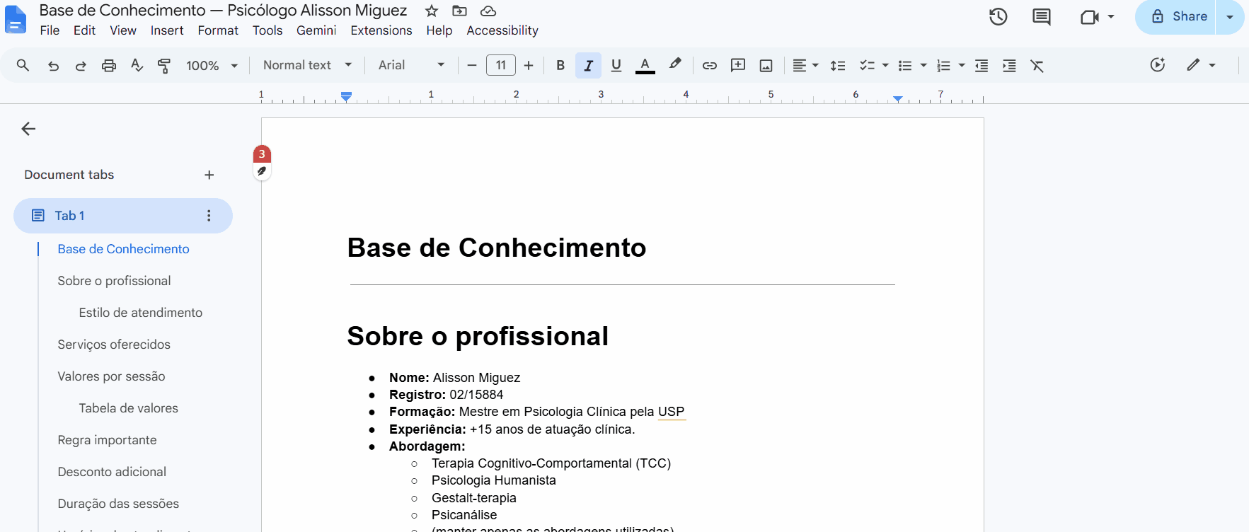Open the highlight color picker

(x=675, y=65)
